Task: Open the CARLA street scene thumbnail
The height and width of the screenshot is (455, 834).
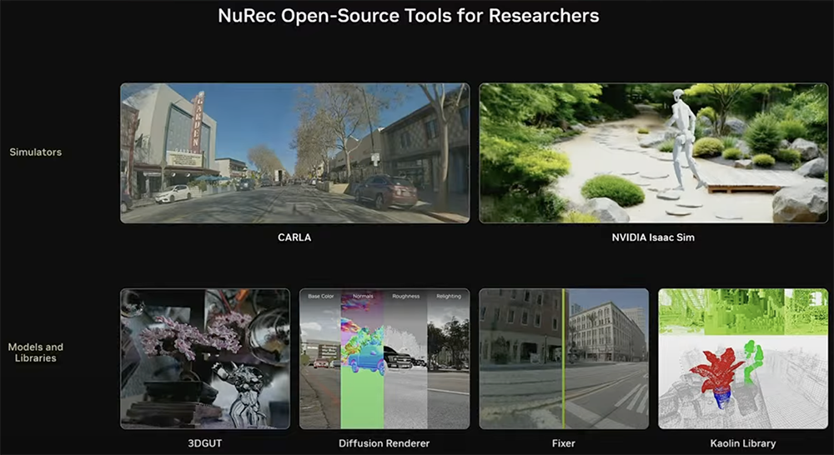Action: (294, 152)
